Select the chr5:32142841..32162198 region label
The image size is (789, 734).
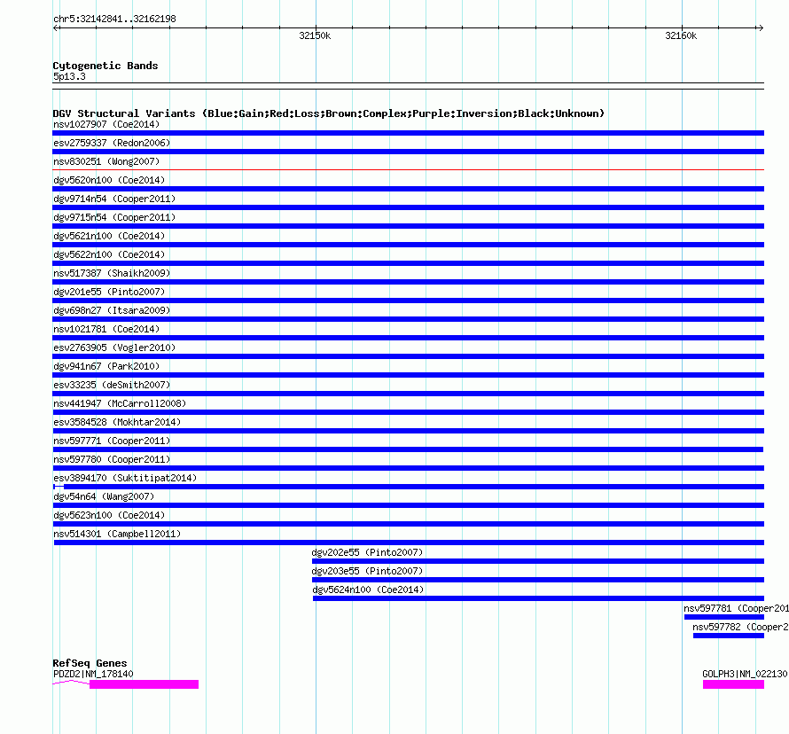(x=114, y=20)
